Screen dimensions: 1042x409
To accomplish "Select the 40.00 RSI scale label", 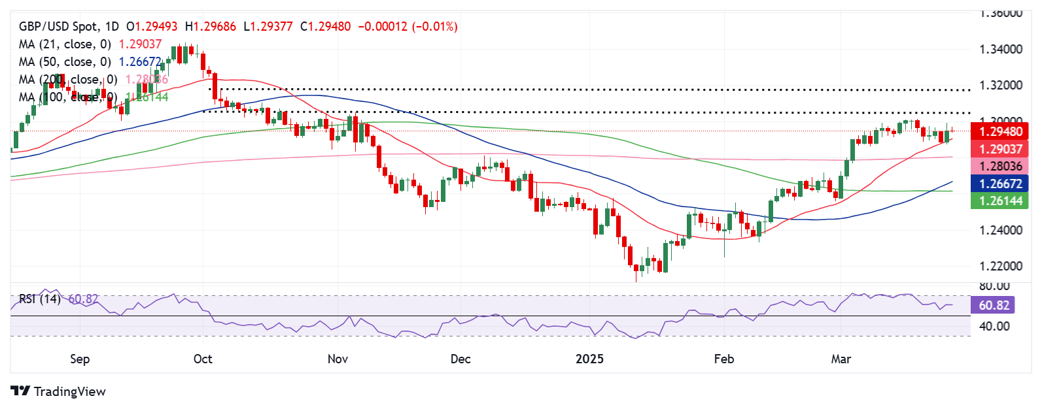I will coord(994,326).
